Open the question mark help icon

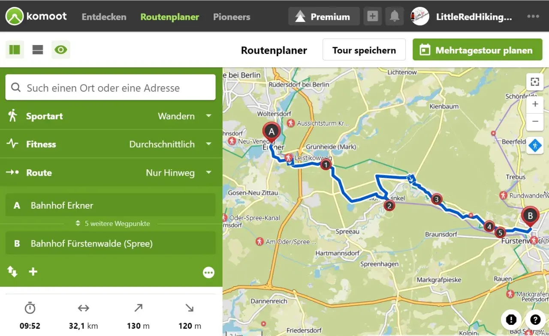click(535, 319)
